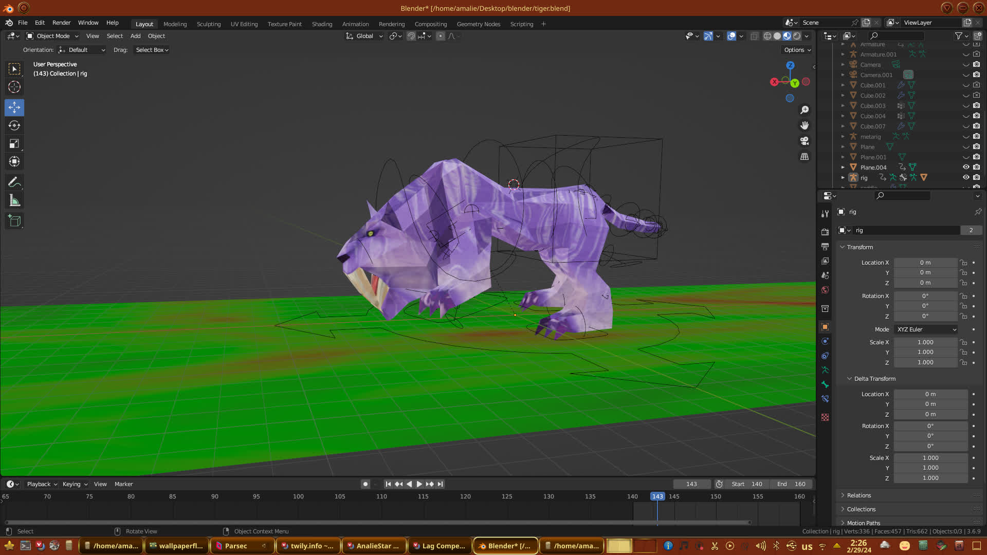Screen dimensions: 987x555
Task: Activate the Annotate pencil tool
Action: pos(14,182)
